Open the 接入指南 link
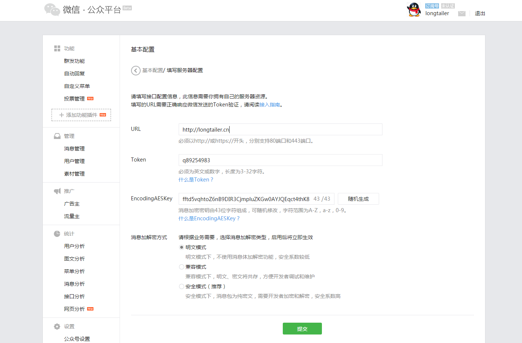The image size is (522, 343). pyautogui.click(x=271, y=105)
